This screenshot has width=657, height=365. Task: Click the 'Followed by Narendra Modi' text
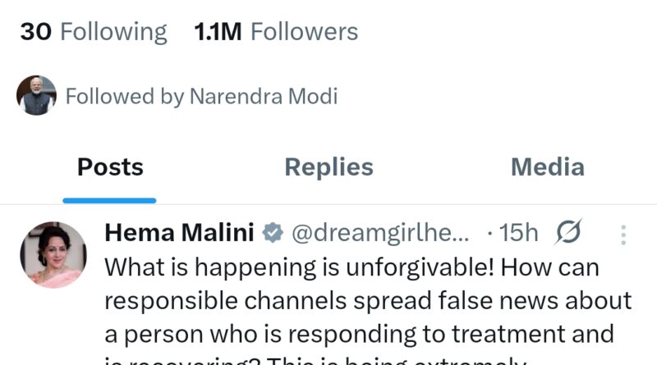(x=201, y=97)
